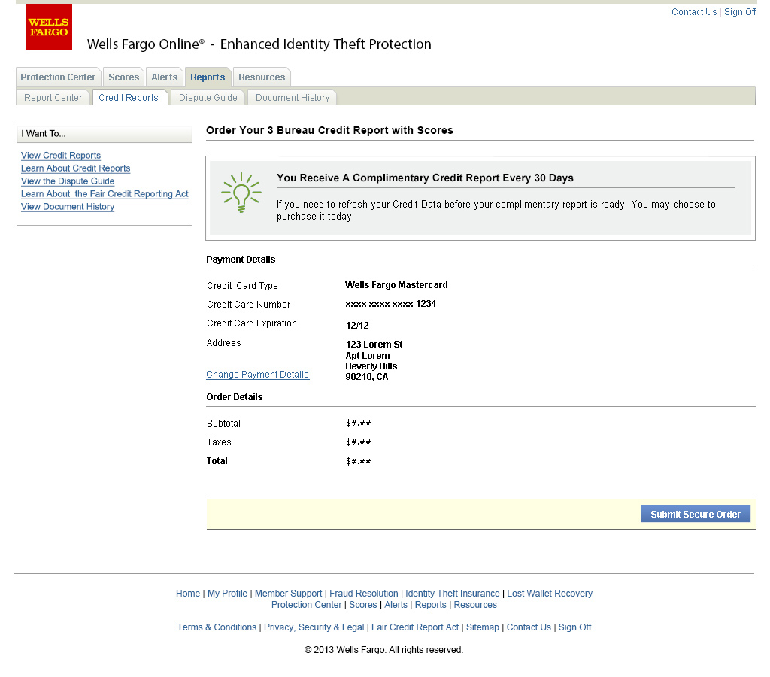This screenshot has width=770, height=677.
Task: Open Fair Credit Report Act footer link
Action: [x=415, y=627]
